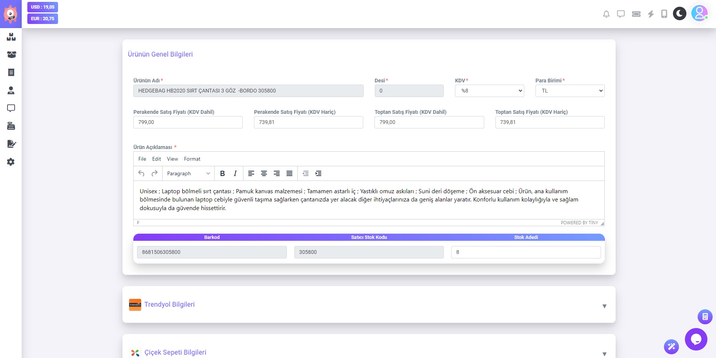Open the Para Birimi currency dropdown
Image resolution: width=716 pixels, height=358 pixels.
[x=570, y=91]
